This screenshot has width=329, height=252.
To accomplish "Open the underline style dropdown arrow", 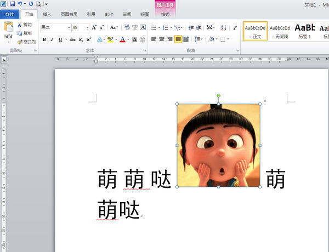I will pyautogui.click(x=66, y=39).
